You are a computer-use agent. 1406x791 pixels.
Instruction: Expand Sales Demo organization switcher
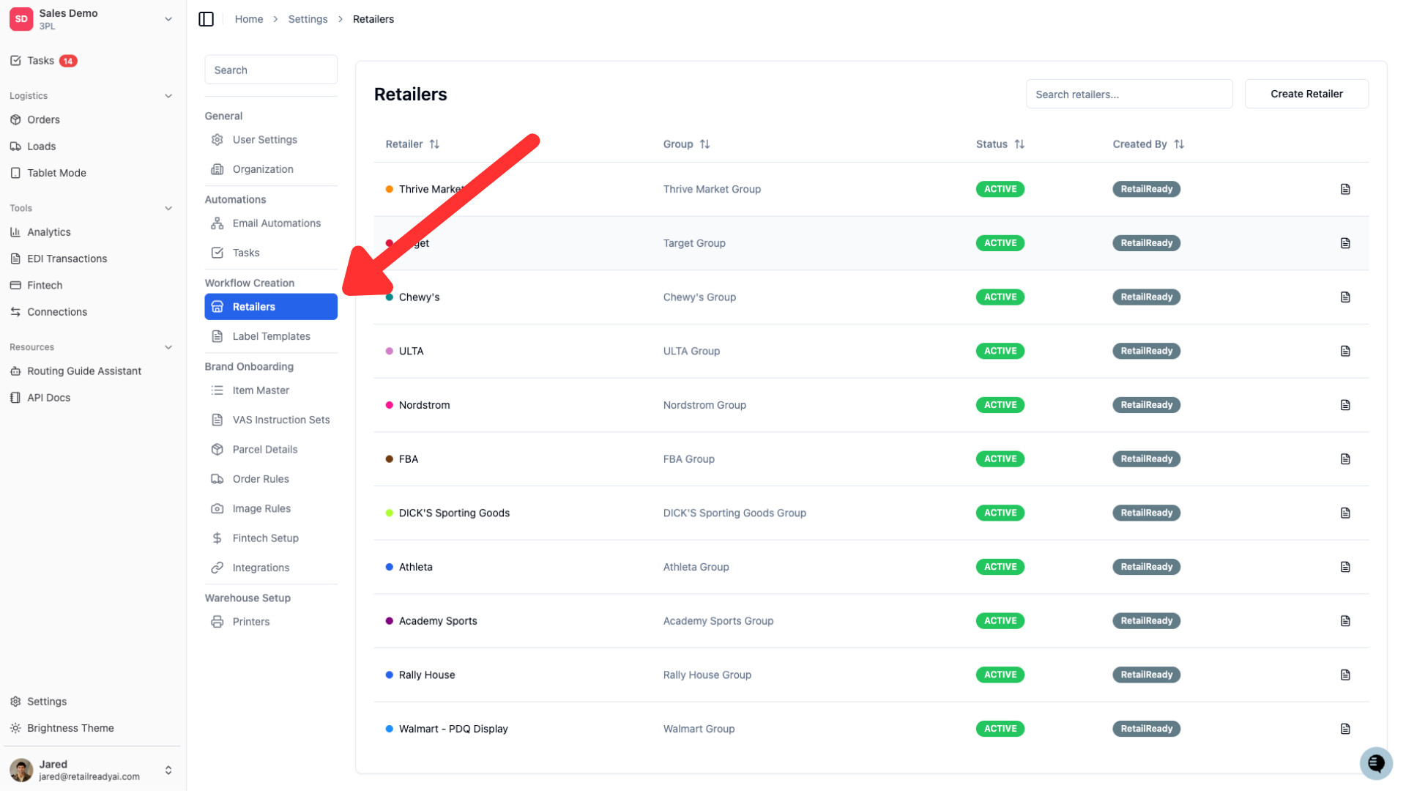tap(168, 19)
